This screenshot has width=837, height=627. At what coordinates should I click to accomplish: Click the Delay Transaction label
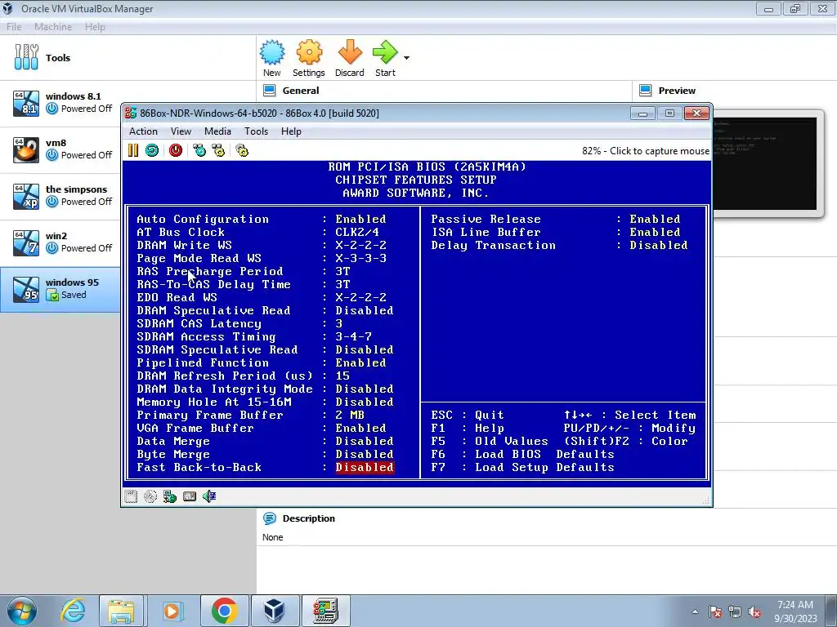pyautogui.click(x=493, y=245)
